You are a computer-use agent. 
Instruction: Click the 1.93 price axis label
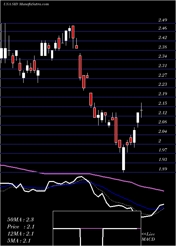(x=163, y=160)
